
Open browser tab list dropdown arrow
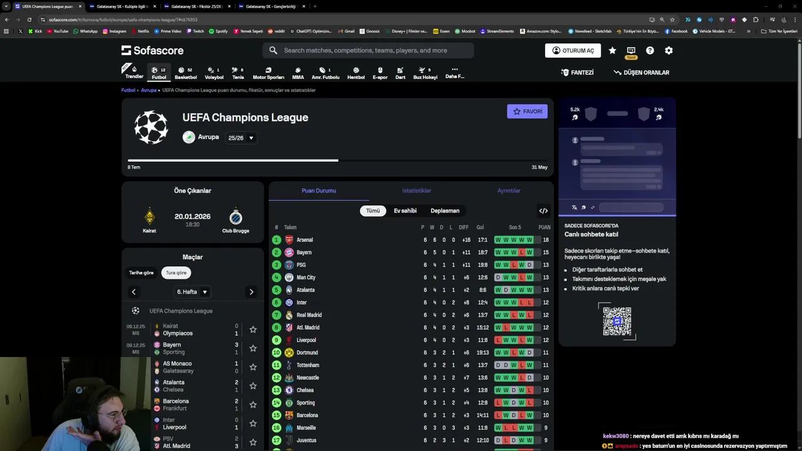pyautogui.click(x=6, y=6)
